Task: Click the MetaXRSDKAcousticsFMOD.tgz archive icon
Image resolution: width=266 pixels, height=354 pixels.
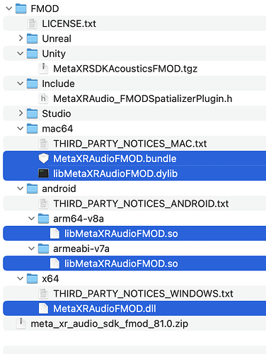Action: pyautogui.click(x=43, y=69)
